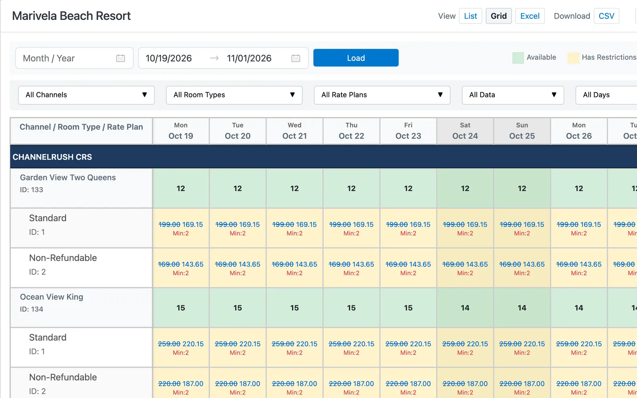Image resolution: width=637 pixels, height=398 pixels.
Task: Select the Tue Oct 20 column header
Action: pos(238,131)
